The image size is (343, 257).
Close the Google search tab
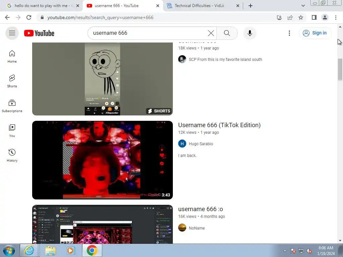coord(78,6)
